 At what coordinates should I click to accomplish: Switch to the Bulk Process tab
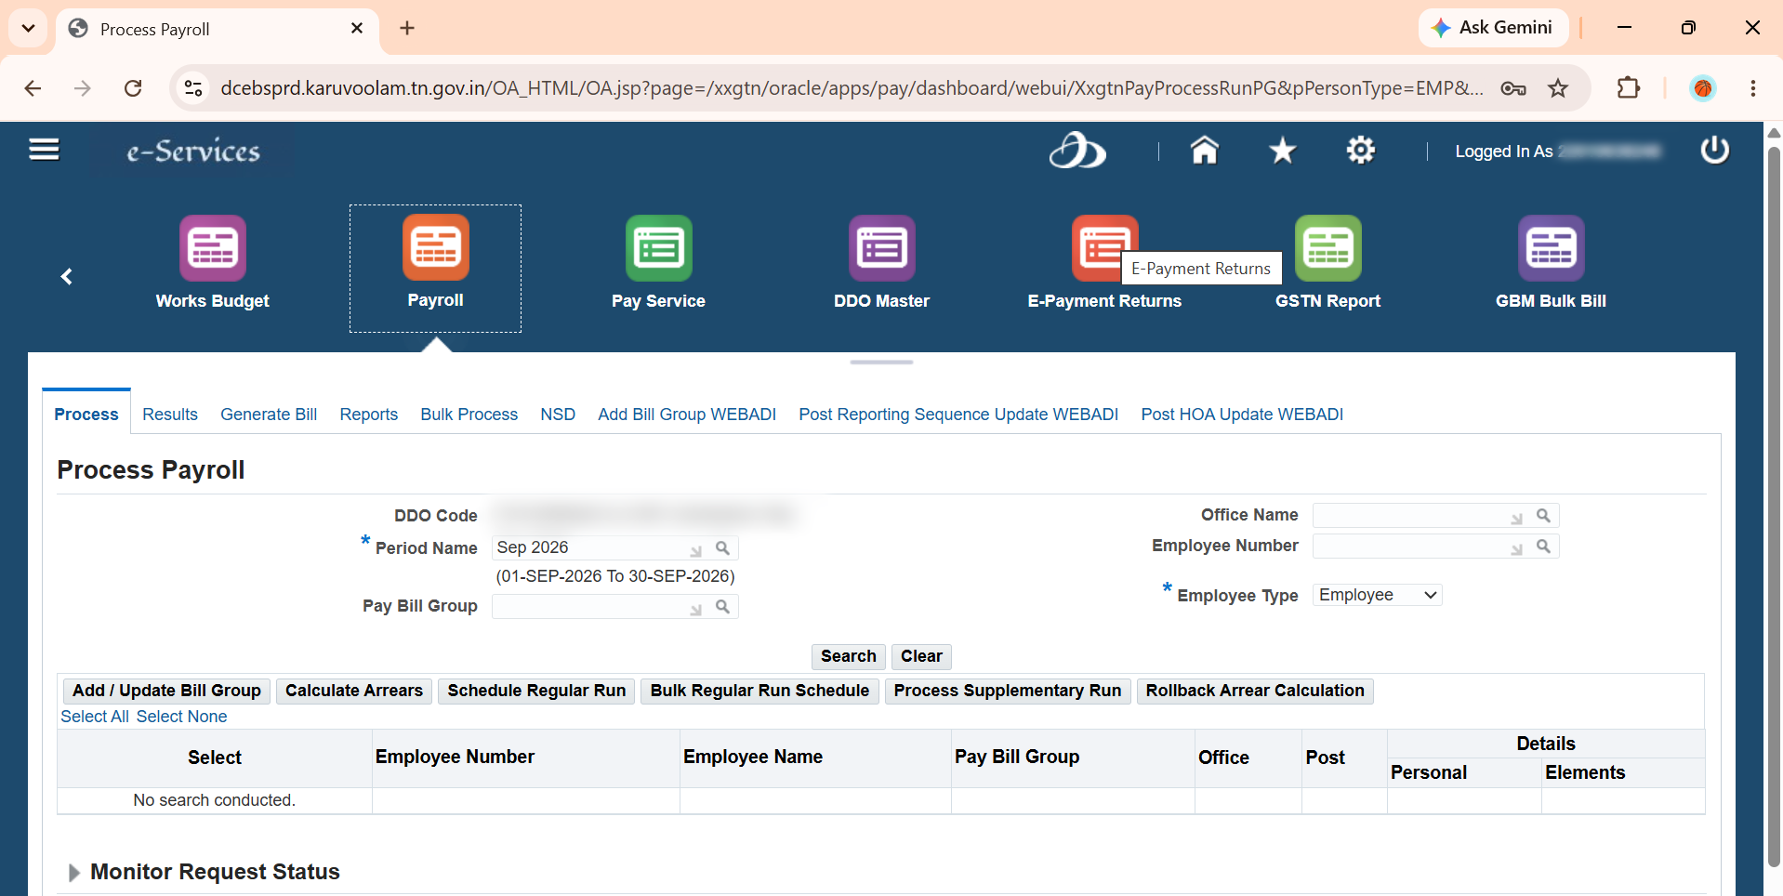[469, 415]
